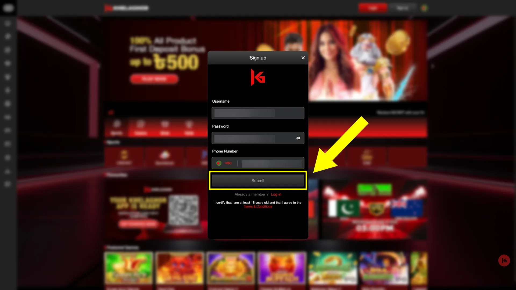Click the KG favicon icon bottom right corner
Screen dimensions: 516x290
point(504,260)
